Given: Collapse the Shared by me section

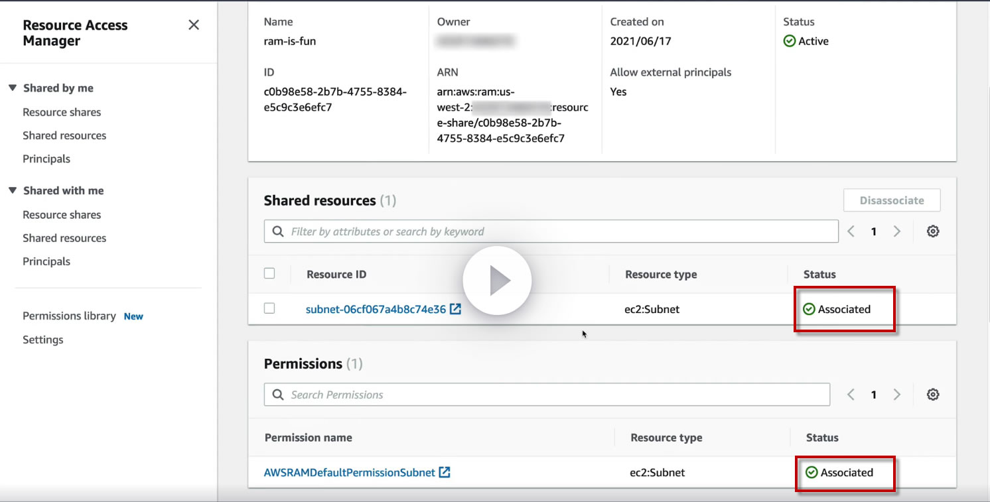Looking at the screenshot, I should [13, 88].
